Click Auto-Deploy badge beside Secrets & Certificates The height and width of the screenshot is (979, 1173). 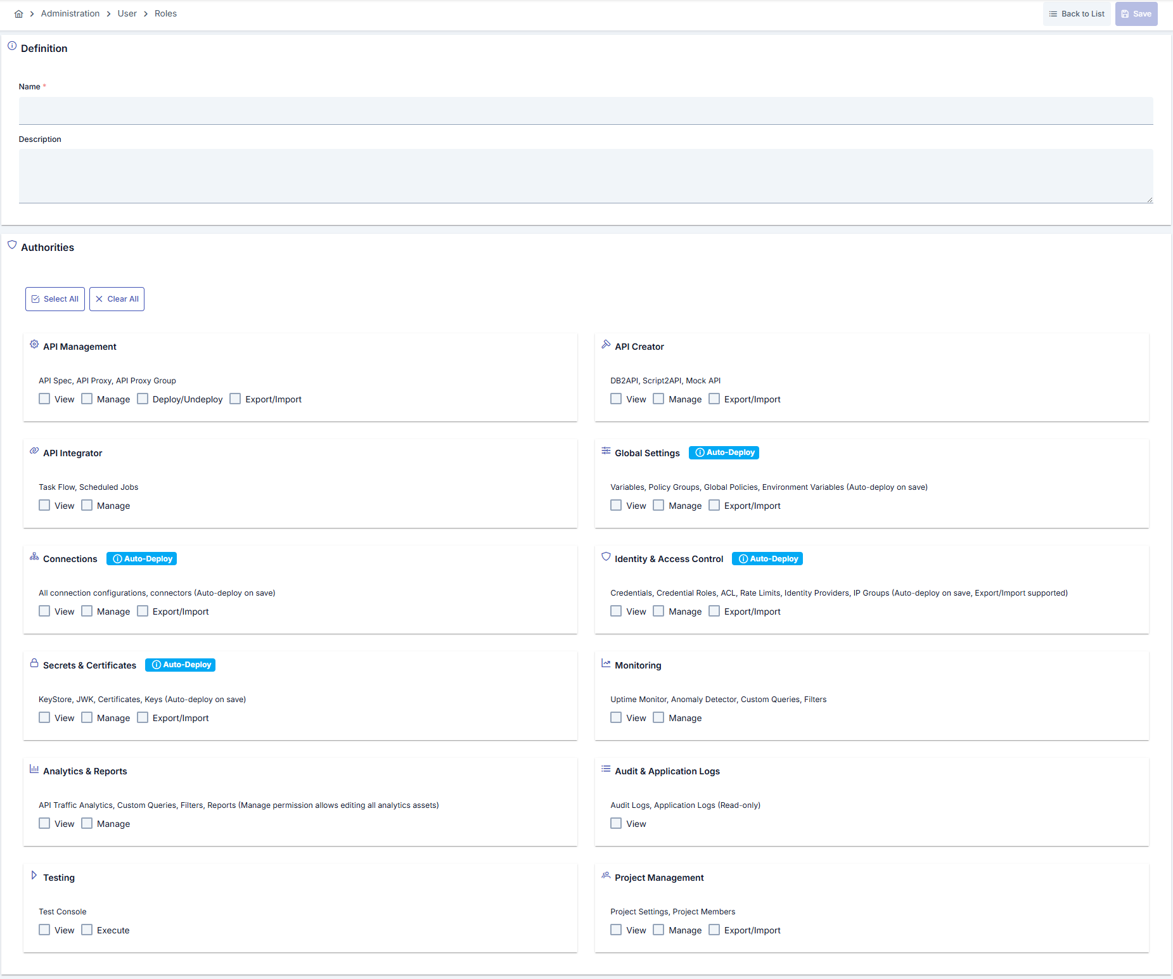tap(180, 665)
